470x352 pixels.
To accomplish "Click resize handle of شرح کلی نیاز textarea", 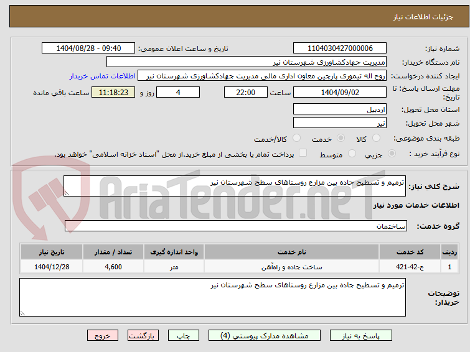I will point(67,193).
